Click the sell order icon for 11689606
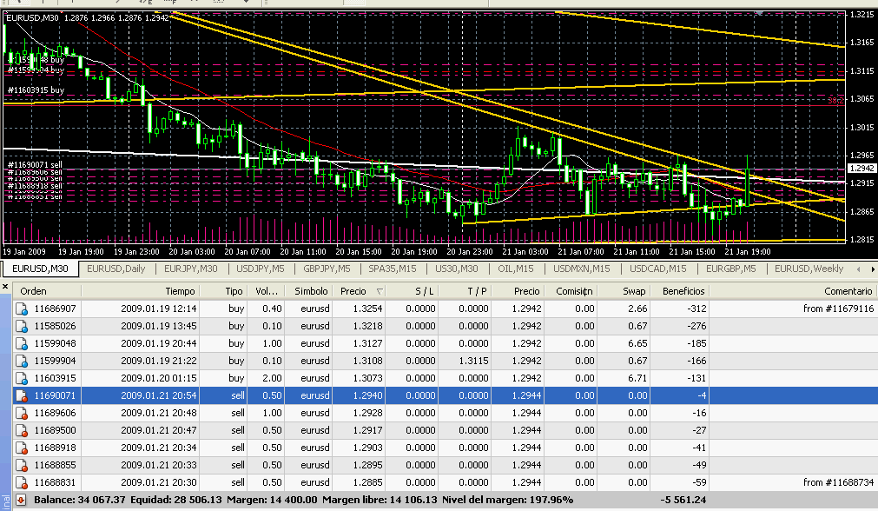 22,413
